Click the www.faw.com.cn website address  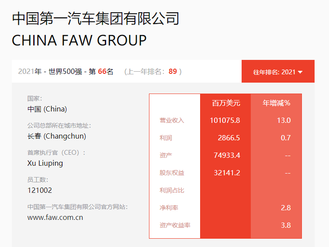click(55, 217)
